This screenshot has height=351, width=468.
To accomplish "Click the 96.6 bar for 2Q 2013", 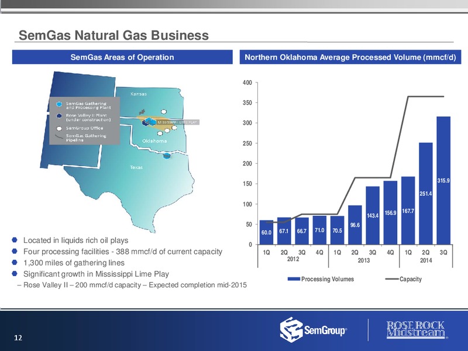I will click(x=355, y=225).
